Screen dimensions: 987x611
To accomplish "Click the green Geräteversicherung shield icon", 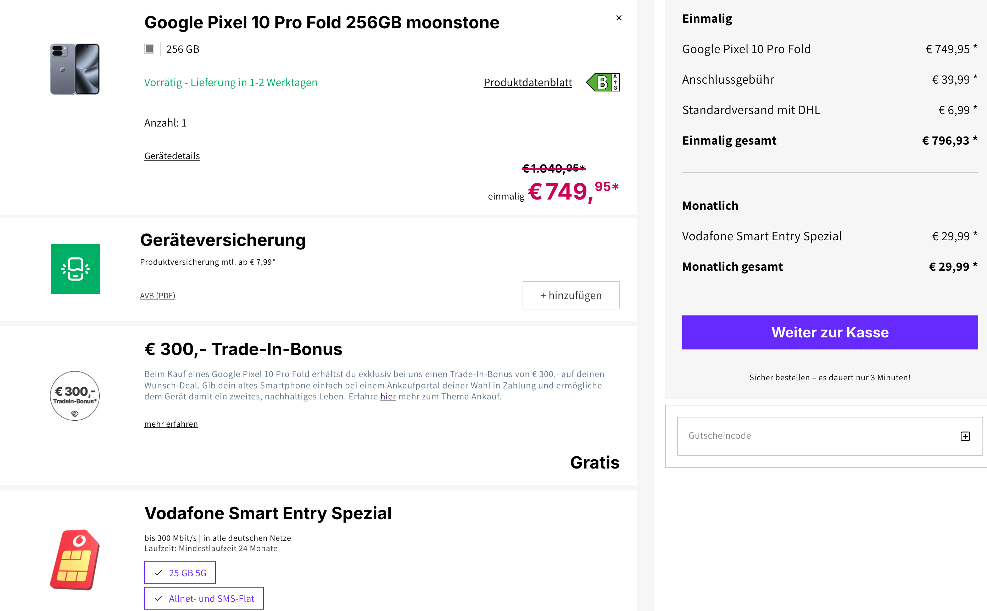I will coord(75,269).
